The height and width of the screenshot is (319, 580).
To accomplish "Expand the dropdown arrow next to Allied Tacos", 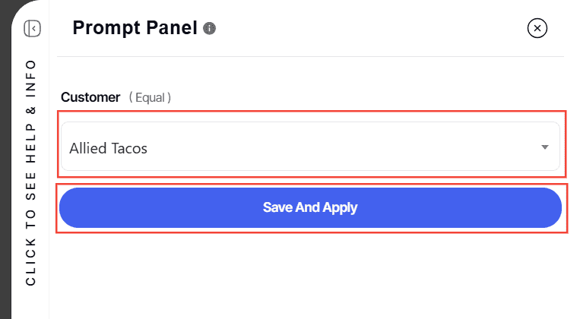I will [x=544, y=147].
